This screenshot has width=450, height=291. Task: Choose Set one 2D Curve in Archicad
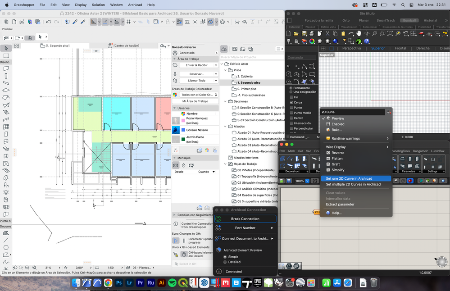coord(356,178)
